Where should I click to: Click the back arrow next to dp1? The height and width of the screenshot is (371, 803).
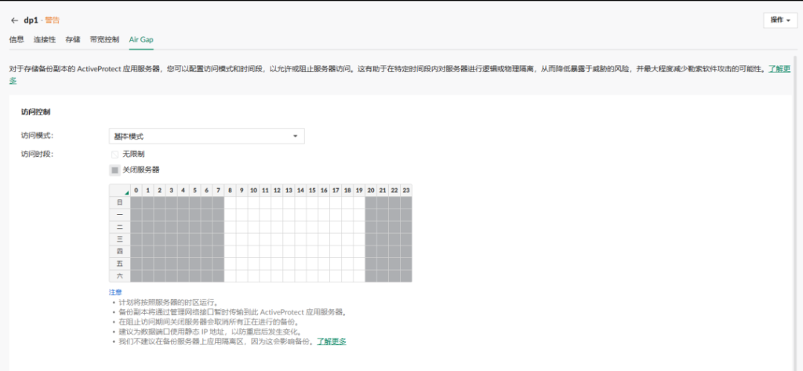14,20
